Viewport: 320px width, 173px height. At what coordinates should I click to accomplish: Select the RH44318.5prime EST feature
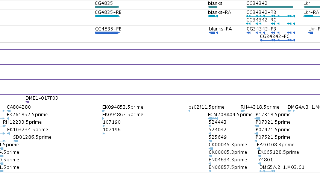point(243,111)
